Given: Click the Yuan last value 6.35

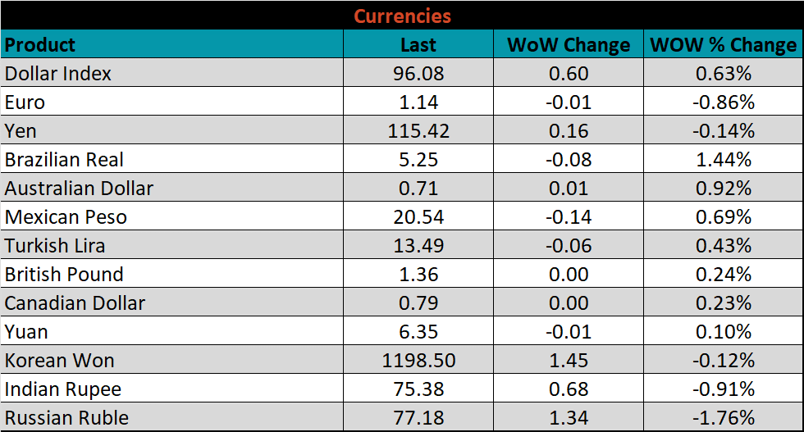Looking at the screenshot, I should point(418,332).
